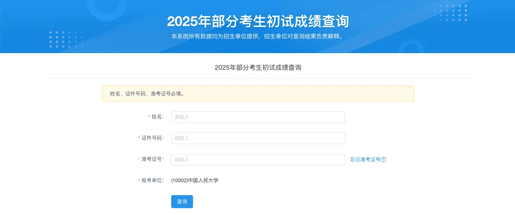Select the 准考证号 text field
The image size is (515, 215).
[258, 160]
